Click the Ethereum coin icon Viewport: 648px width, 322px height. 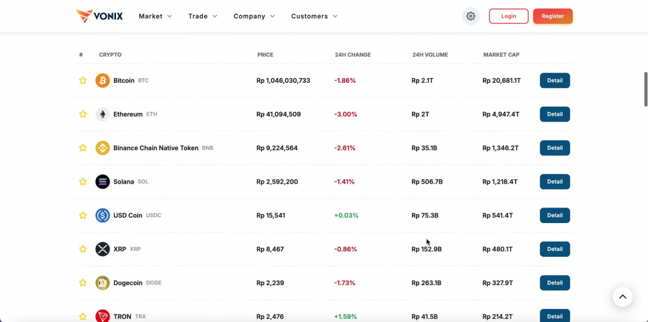point(102,114)
